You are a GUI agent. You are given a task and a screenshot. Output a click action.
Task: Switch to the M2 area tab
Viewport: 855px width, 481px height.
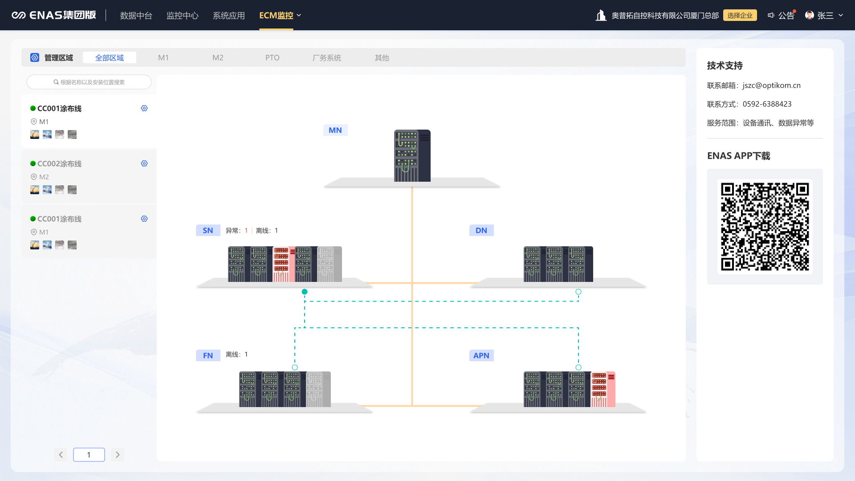(218, 57)
